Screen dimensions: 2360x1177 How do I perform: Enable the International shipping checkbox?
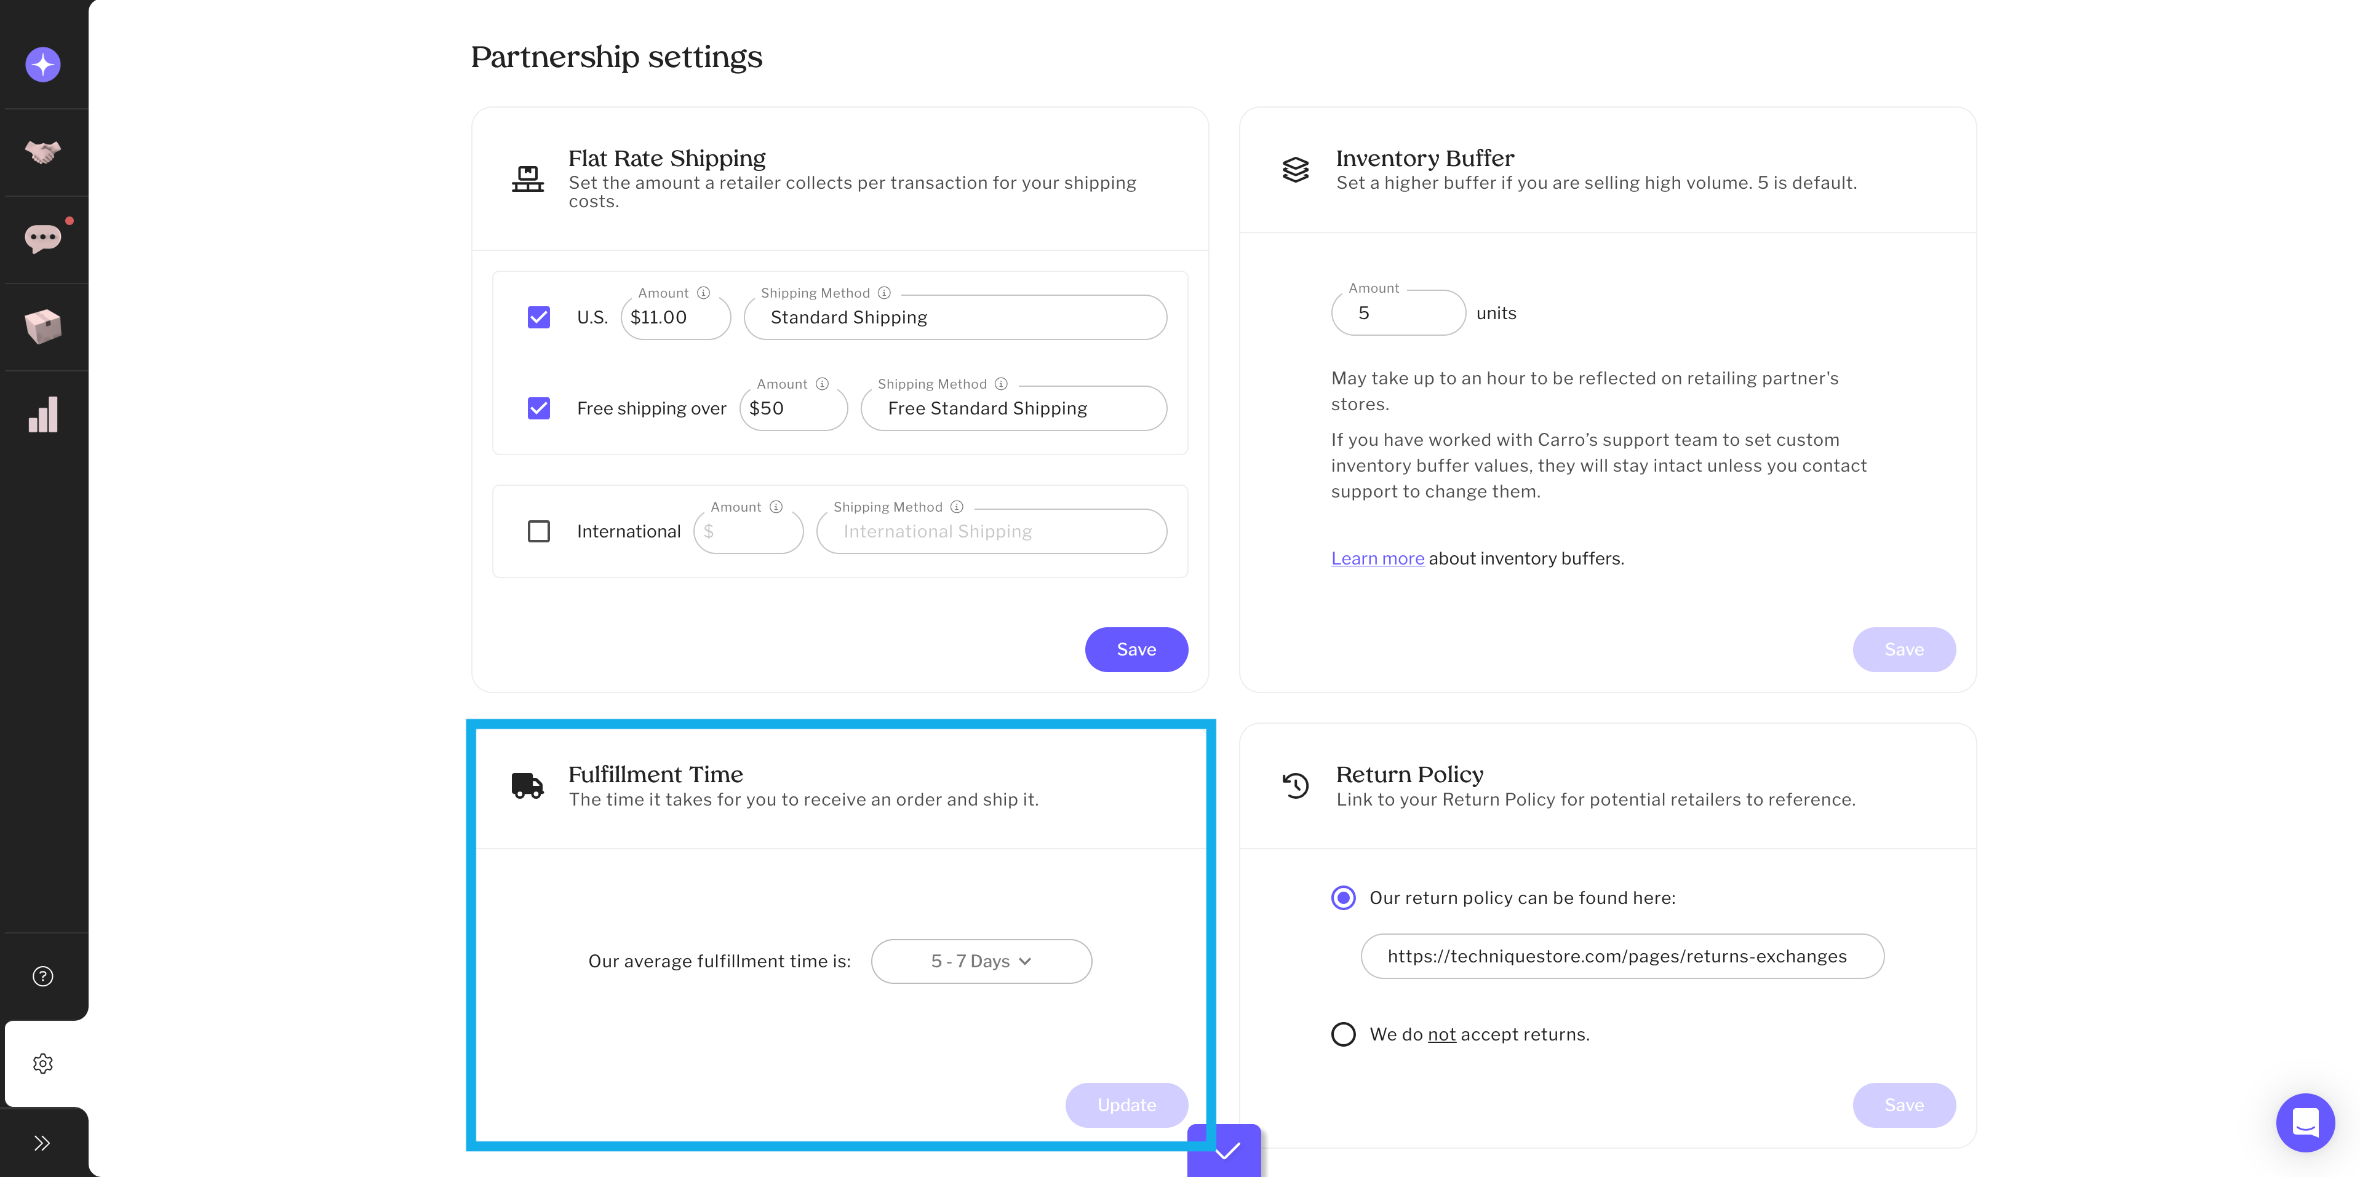539,531
